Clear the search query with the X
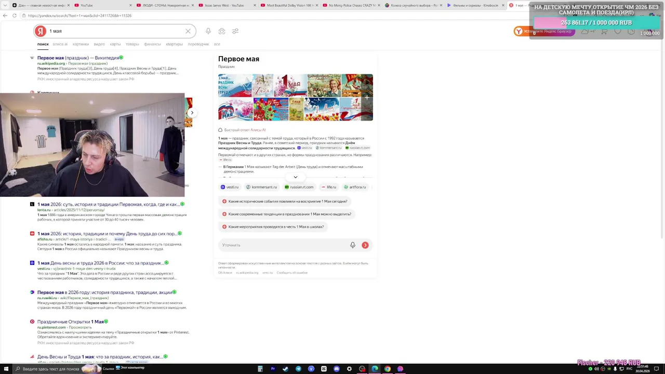Image resolution: width=665 pixels, height=374 pixels. tap(188, 31)
